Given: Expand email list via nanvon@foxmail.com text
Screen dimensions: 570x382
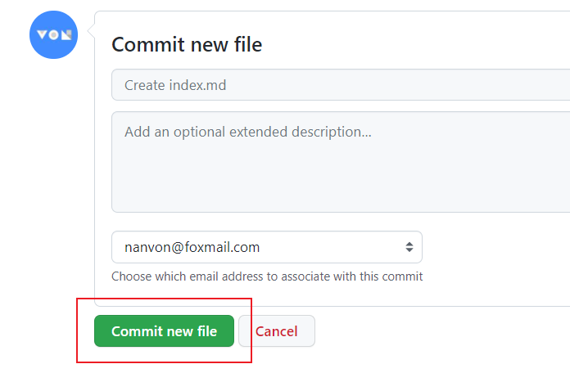Looking at the screenshot, I should click(x=192, y=247).
